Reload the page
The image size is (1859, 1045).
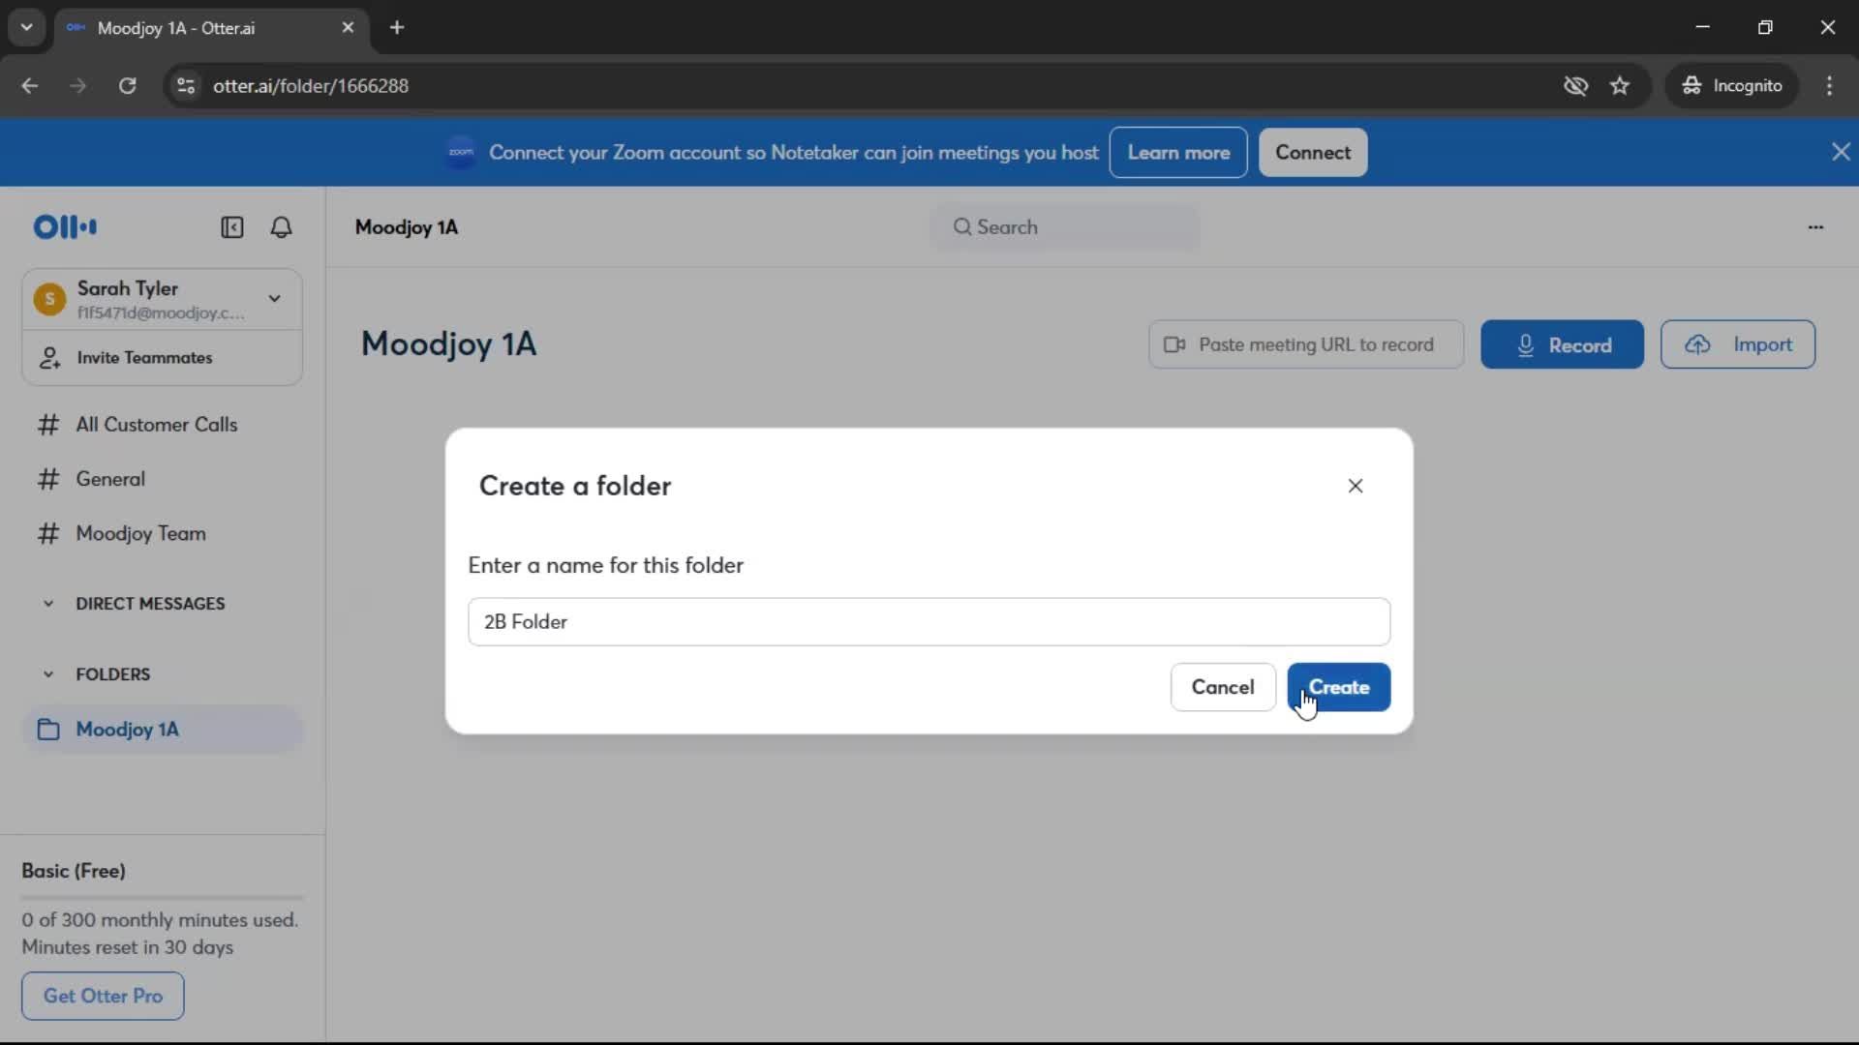127,86
